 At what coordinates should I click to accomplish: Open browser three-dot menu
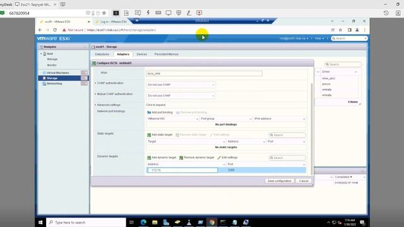[x=365, y=30]
